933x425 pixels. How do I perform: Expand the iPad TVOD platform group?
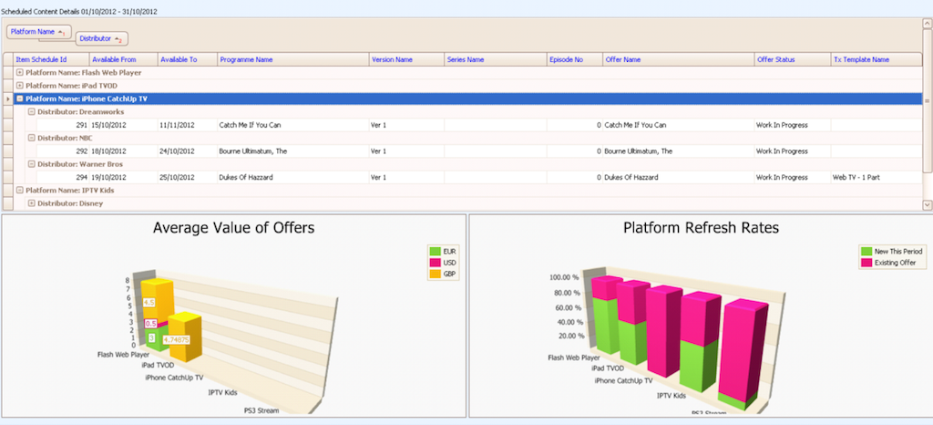pos(20,86)
